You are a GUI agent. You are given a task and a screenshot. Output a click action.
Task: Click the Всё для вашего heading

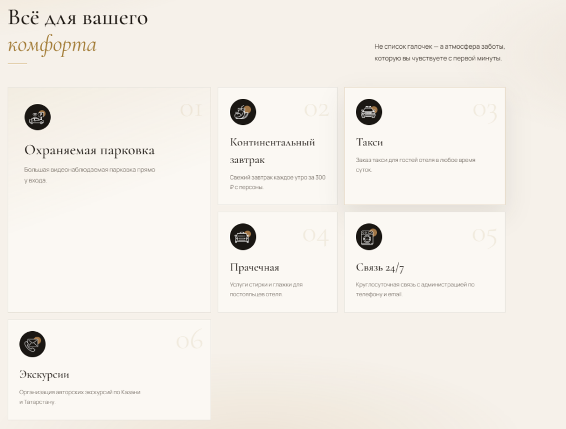click(78, 18)
